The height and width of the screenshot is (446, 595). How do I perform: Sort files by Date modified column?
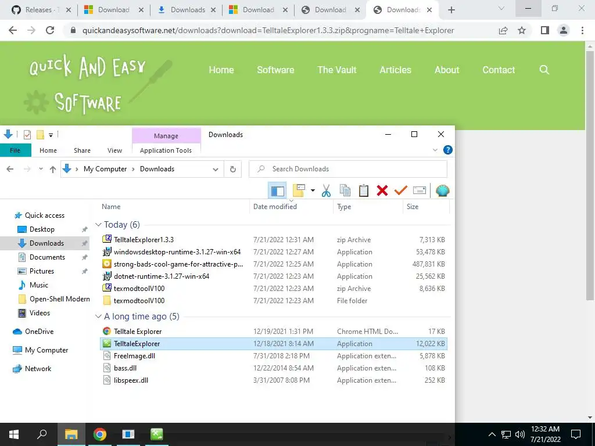pyautogui.click(x=275, y=207)
